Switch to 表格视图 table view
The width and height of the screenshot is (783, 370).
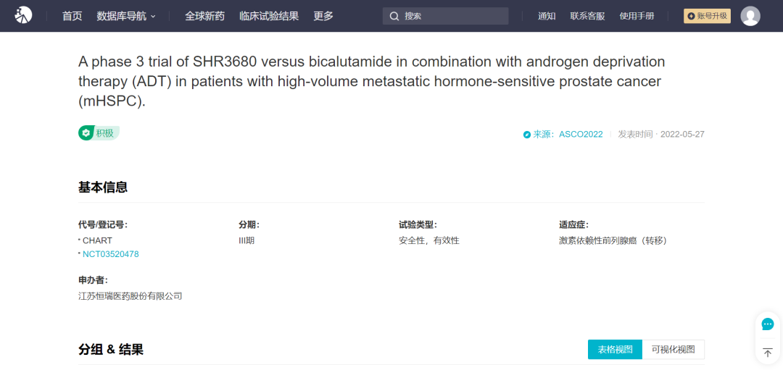[615, 350]
